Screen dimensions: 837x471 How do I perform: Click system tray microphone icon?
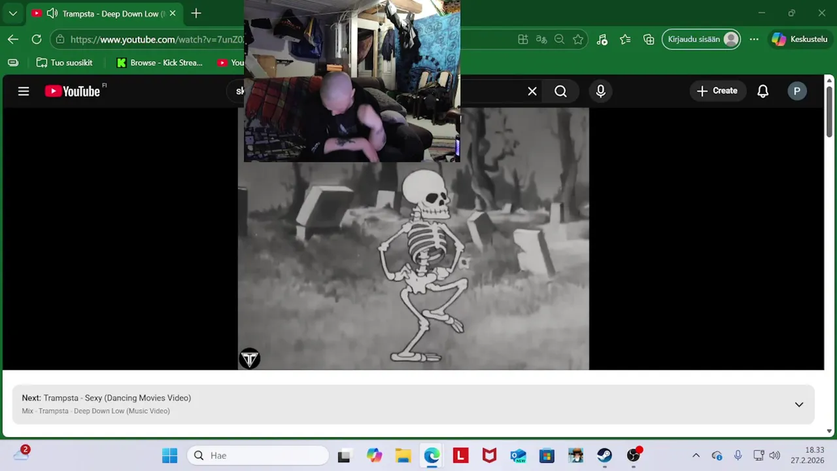(x=738, y=455)
